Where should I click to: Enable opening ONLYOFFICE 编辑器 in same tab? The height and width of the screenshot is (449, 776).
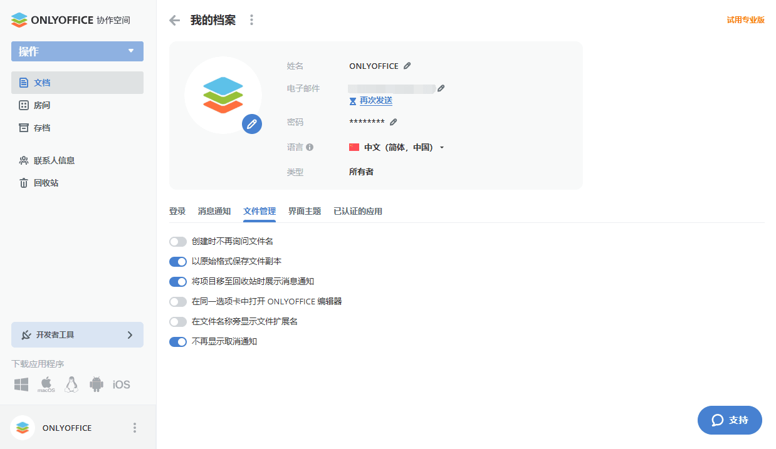coord(178,302)
